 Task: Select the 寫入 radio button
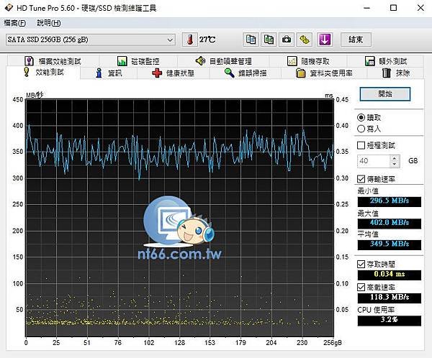(x=361, y=129)
